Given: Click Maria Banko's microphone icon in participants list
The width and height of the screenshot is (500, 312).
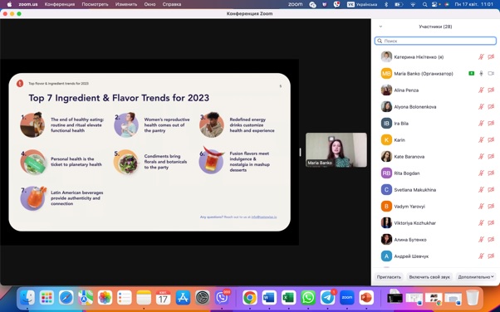Looking at the screenshot, I should pyautogui.click(x=481, y=74).
